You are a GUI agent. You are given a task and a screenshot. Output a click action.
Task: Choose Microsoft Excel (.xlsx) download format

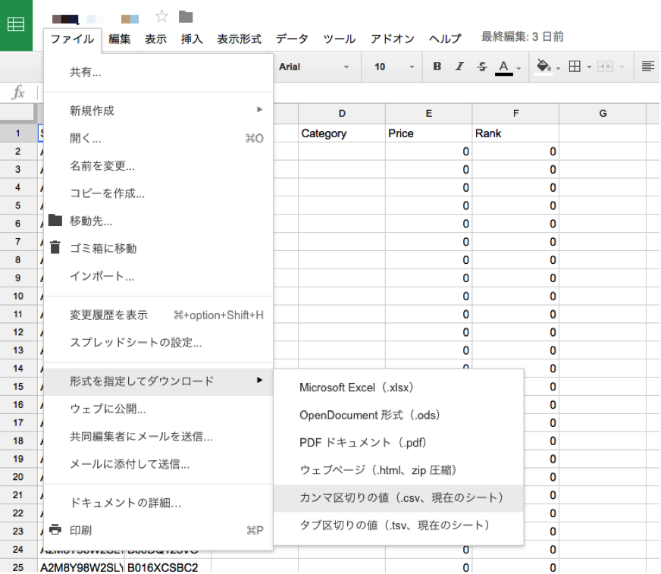(356, 387)
